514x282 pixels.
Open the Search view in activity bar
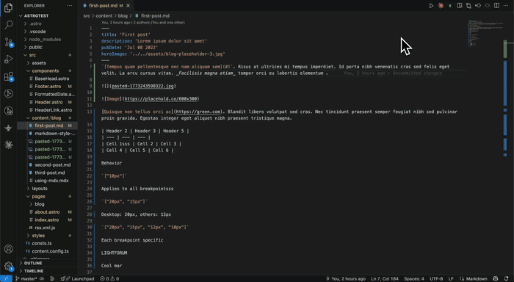(x=9, y=24)
